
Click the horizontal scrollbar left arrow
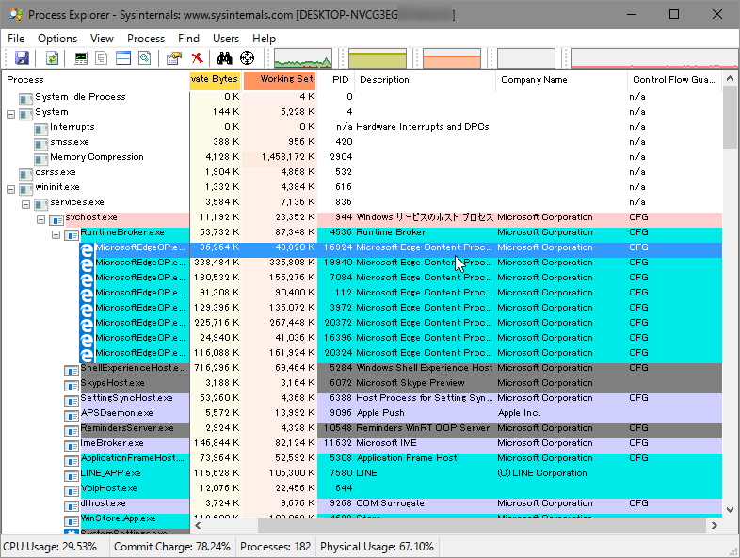[x=198, y=525]
